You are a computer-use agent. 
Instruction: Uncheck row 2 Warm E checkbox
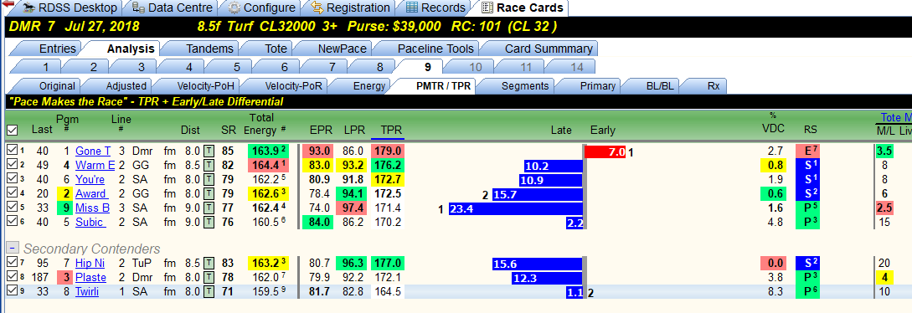tap(12, 165)
